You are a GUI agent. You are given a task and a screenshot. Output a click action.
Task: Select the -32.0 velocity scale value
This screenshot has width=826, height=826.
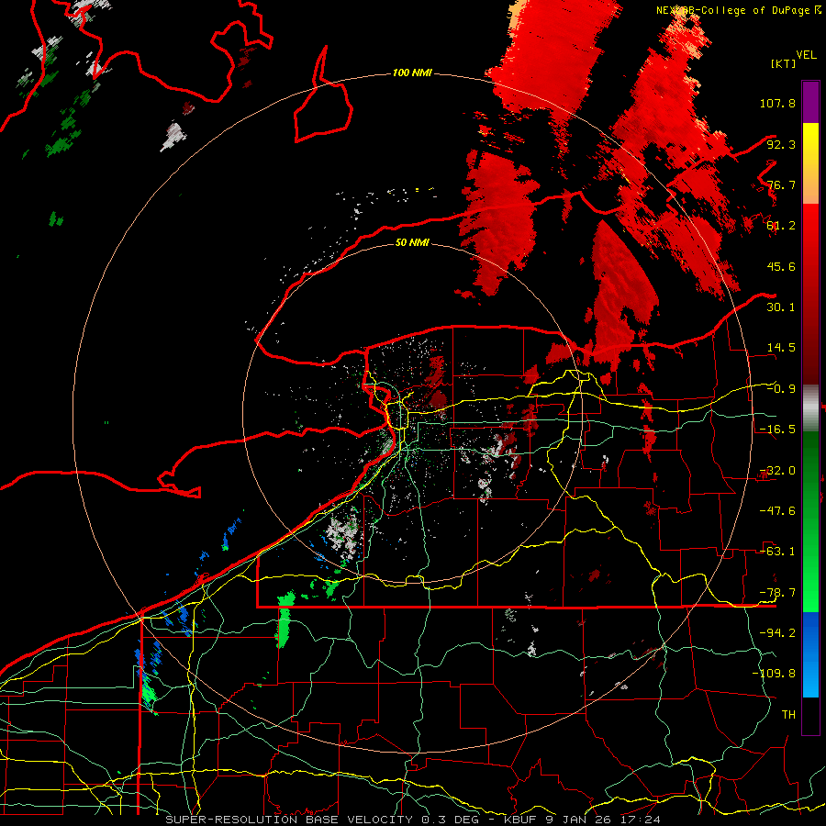[x=777, y=471]
